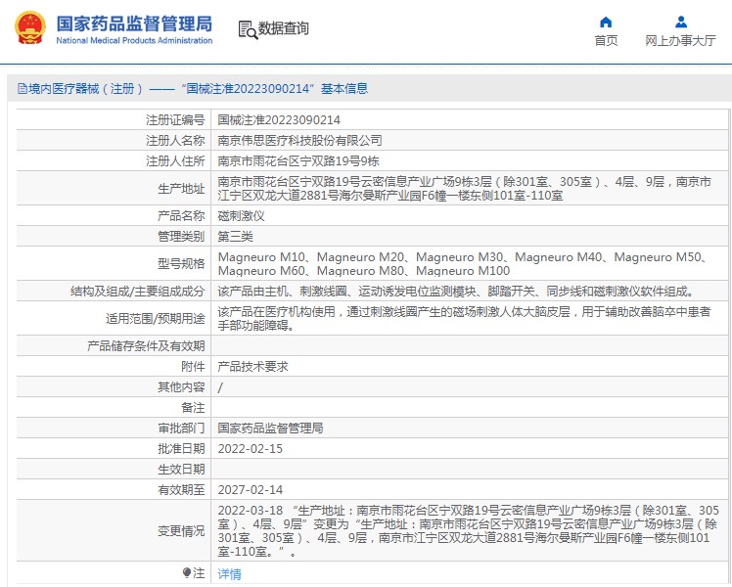Select registrant name 南京伟思医疗科技股份有限公司
The width and height of the screenshot is (732, 587).
click(299, 141)
